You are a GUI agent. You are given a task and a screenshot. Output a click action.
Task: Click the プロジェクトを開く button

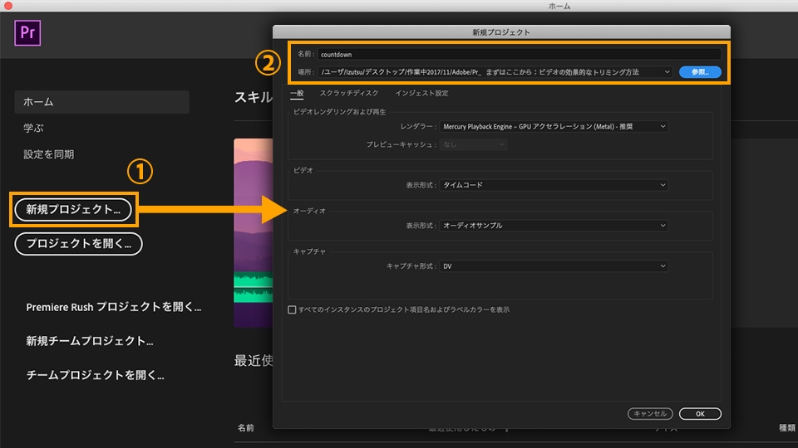(x=78, y=244)
